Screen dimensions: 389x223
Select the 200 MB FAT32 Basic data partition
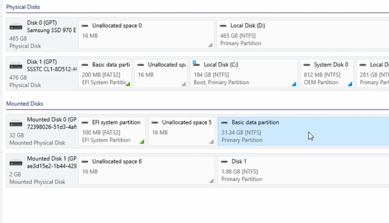[105, 74]
